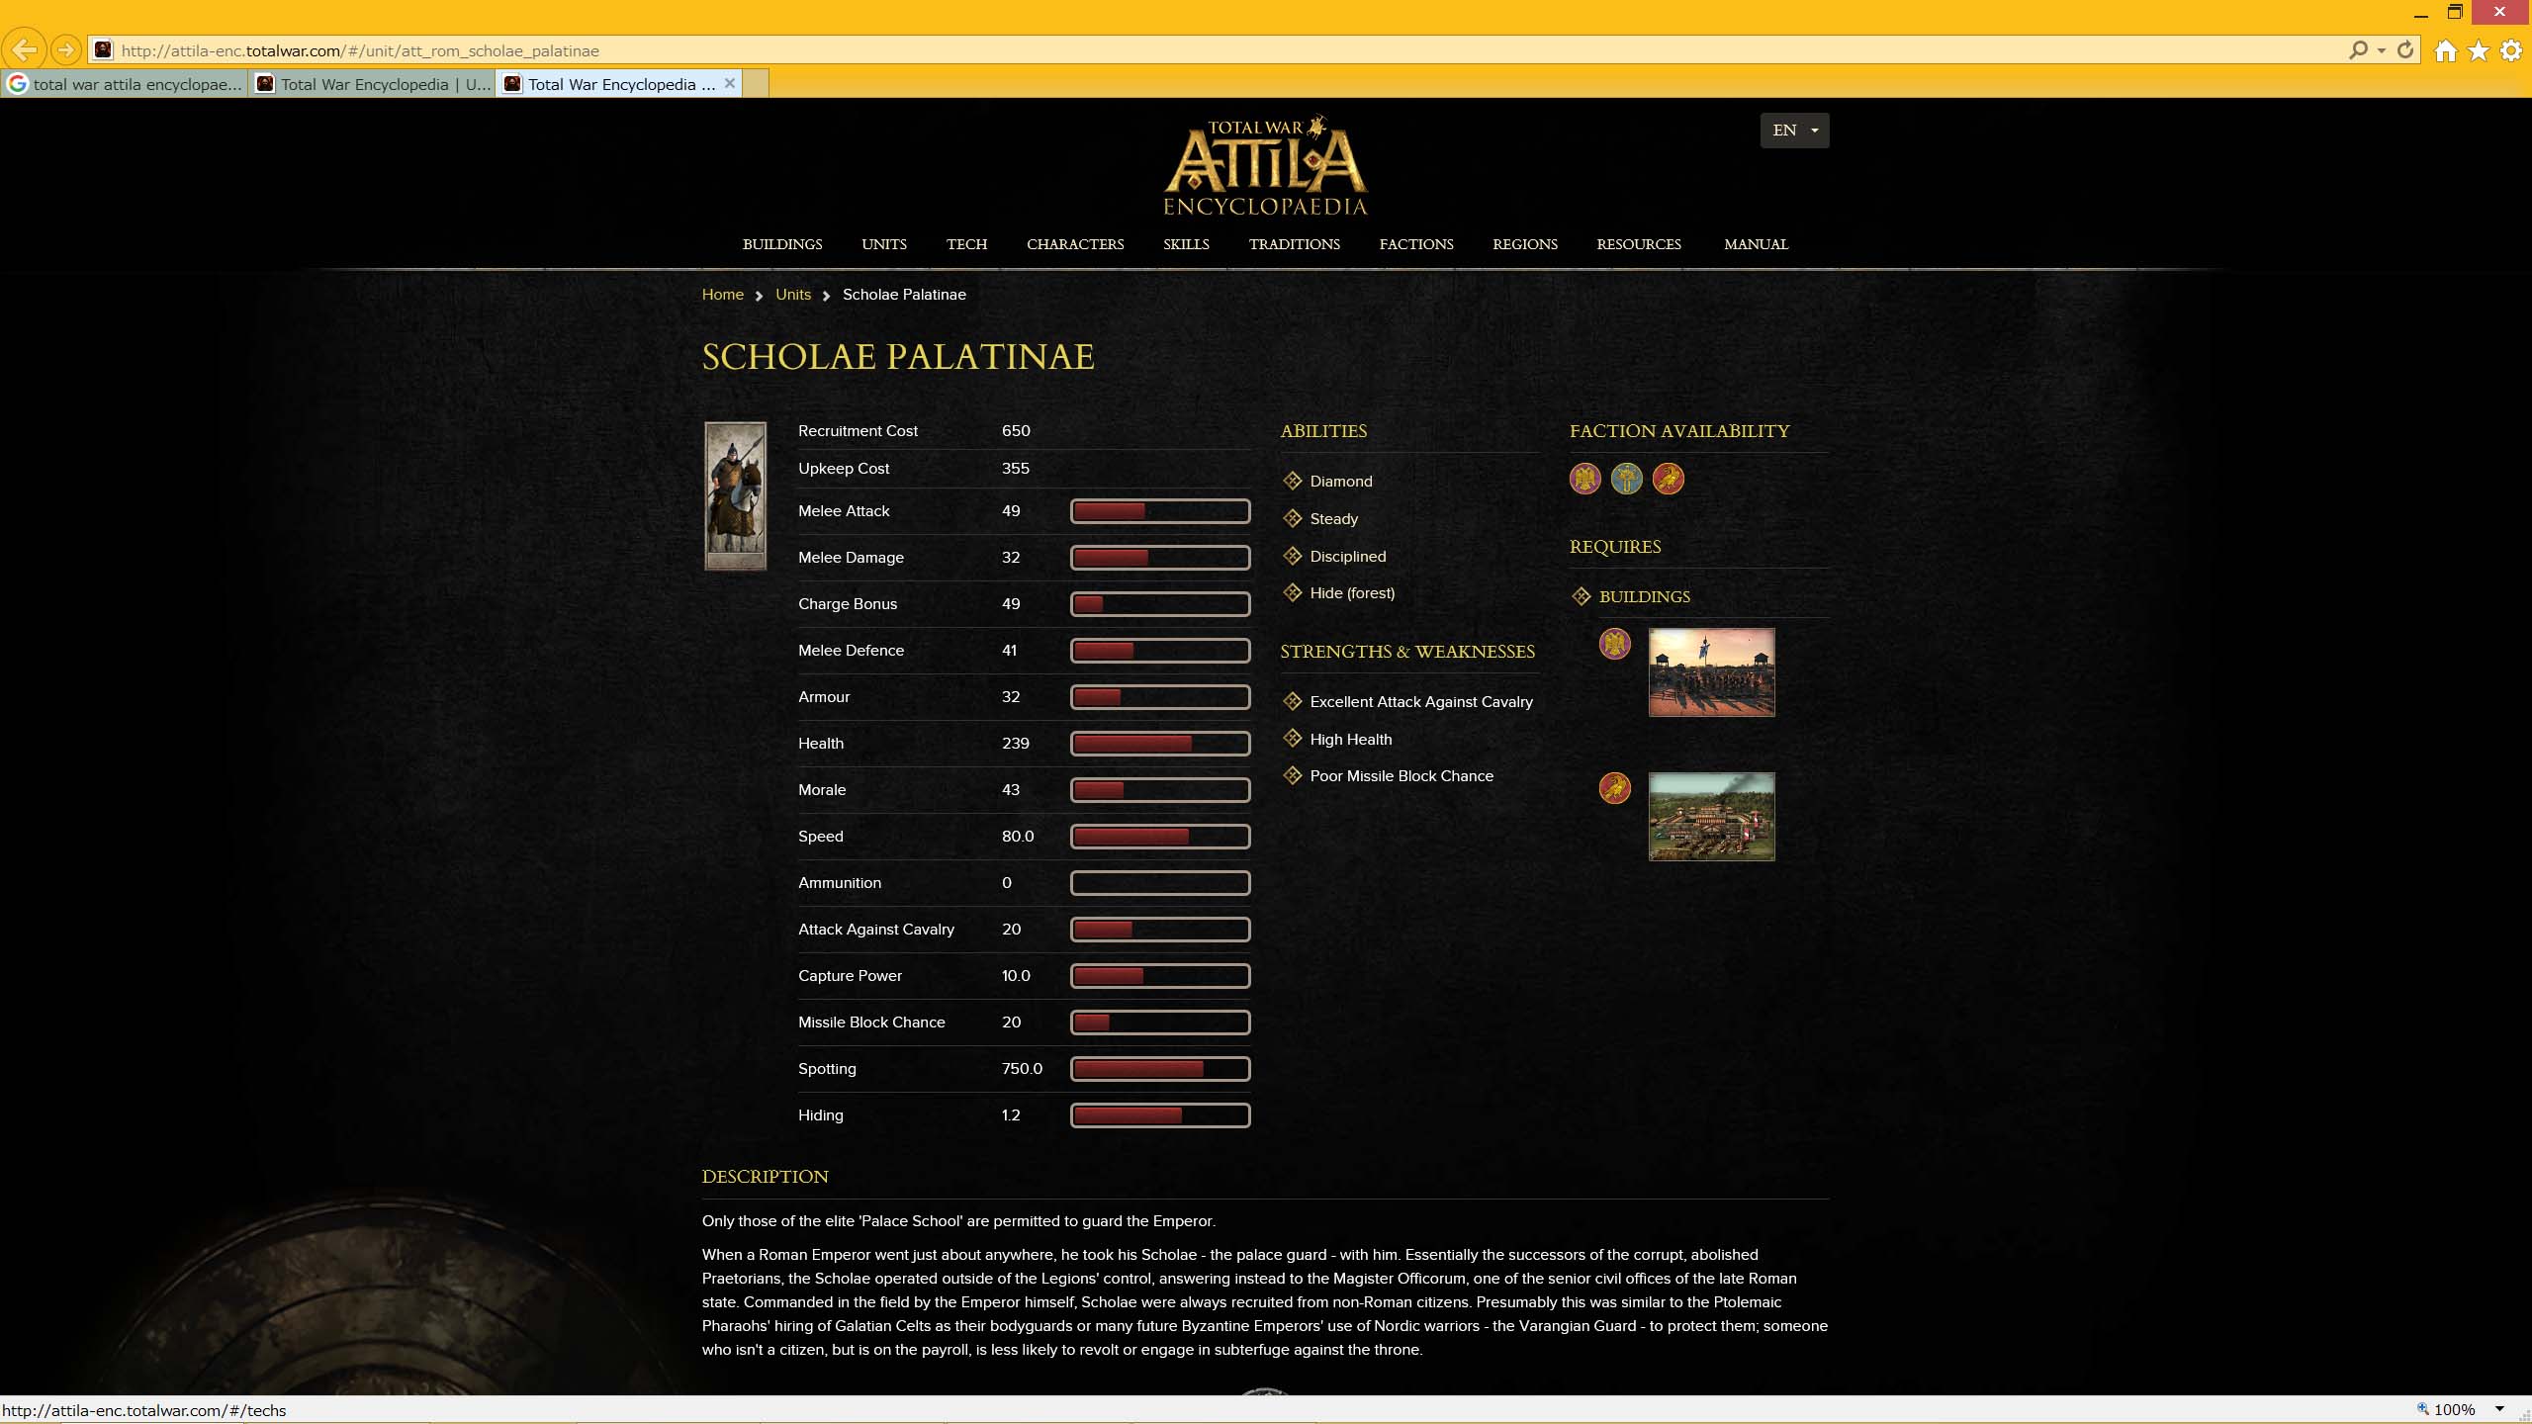Open the Resources menu

[1638, 244]
